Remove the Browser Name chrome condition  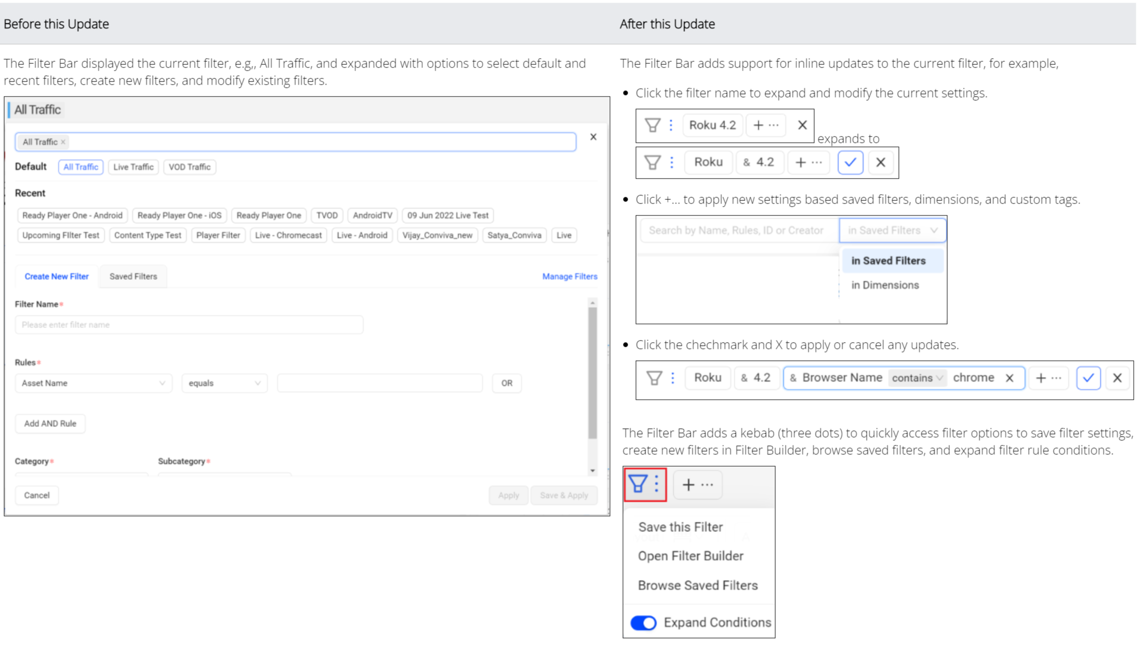coord(1009,378)
